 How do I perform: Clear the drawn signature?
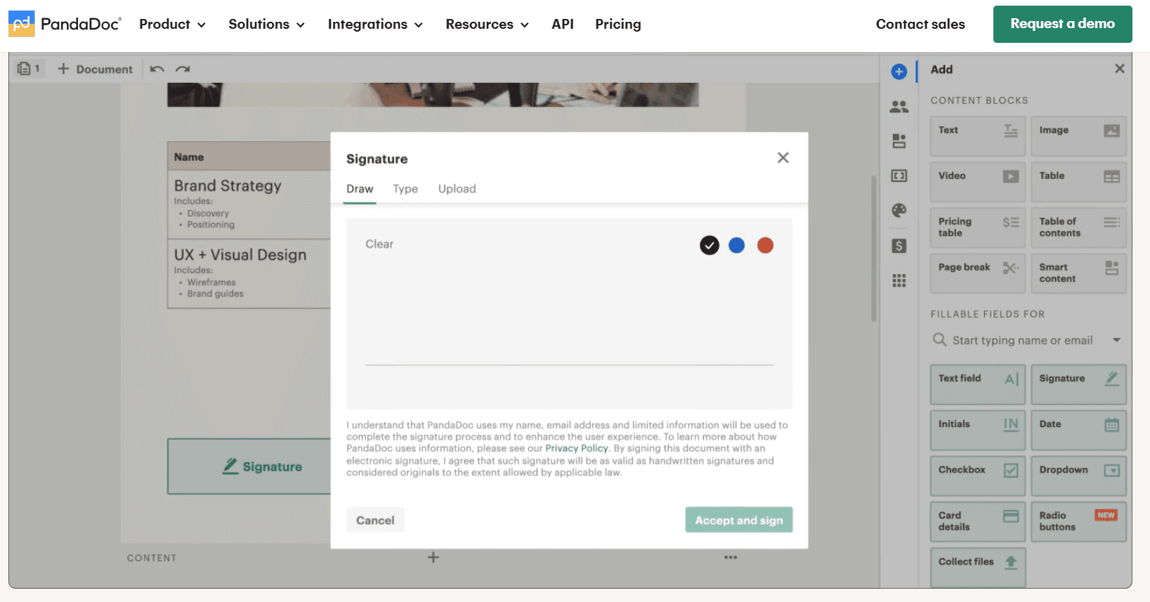[379, 244]
